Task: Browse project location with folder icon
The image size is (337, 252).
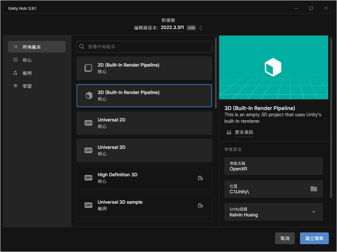Action: tap(314, 189)
